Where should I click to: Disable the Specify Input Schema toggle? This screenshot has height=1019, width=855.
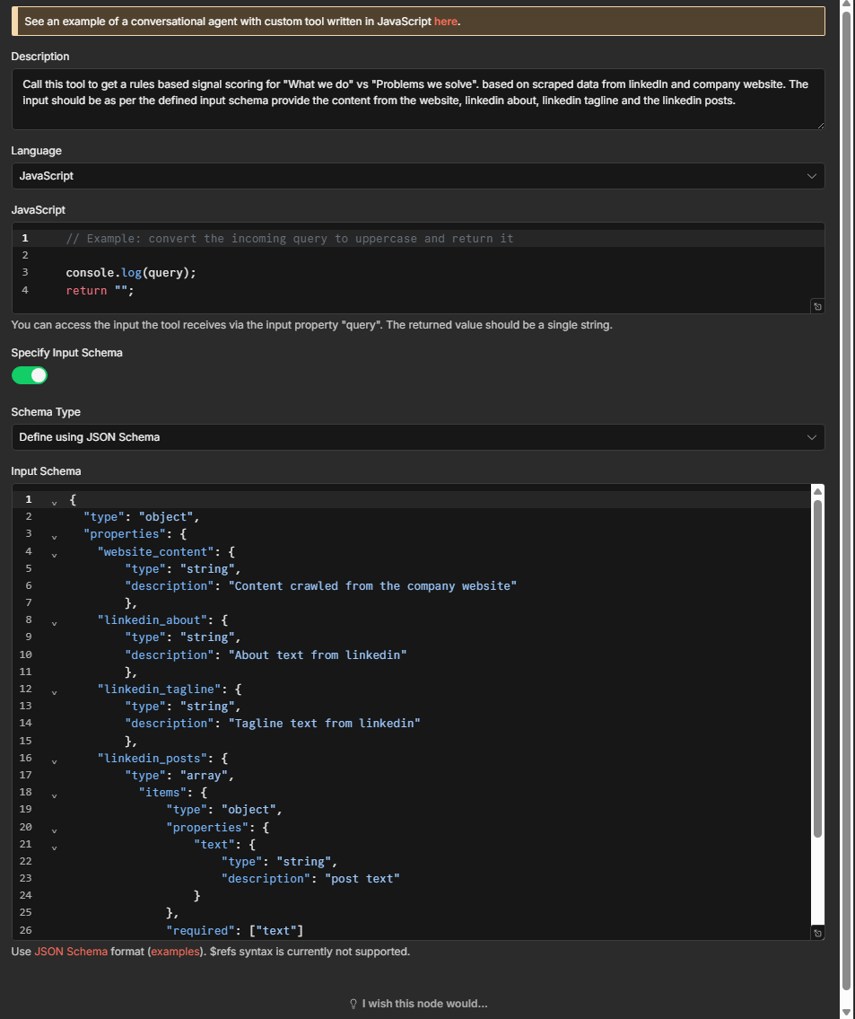click(x=30, y=375)
